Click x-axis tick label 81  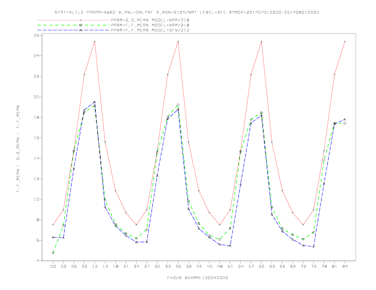(335, 266)
